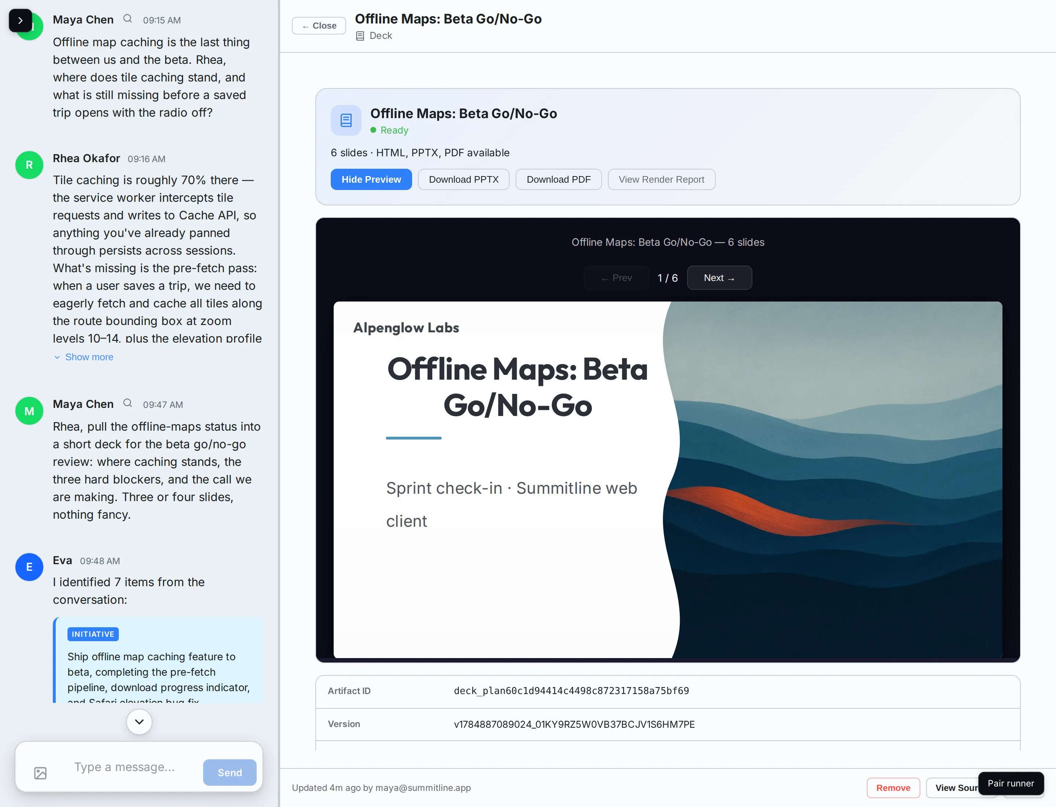Select the Version value string
This screenshot has height=807, width=1056.
574,724
